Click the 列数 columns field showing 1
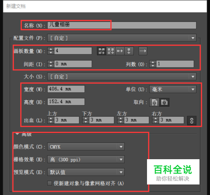This screenshot has width=210, height=195. tap(175, 64)
